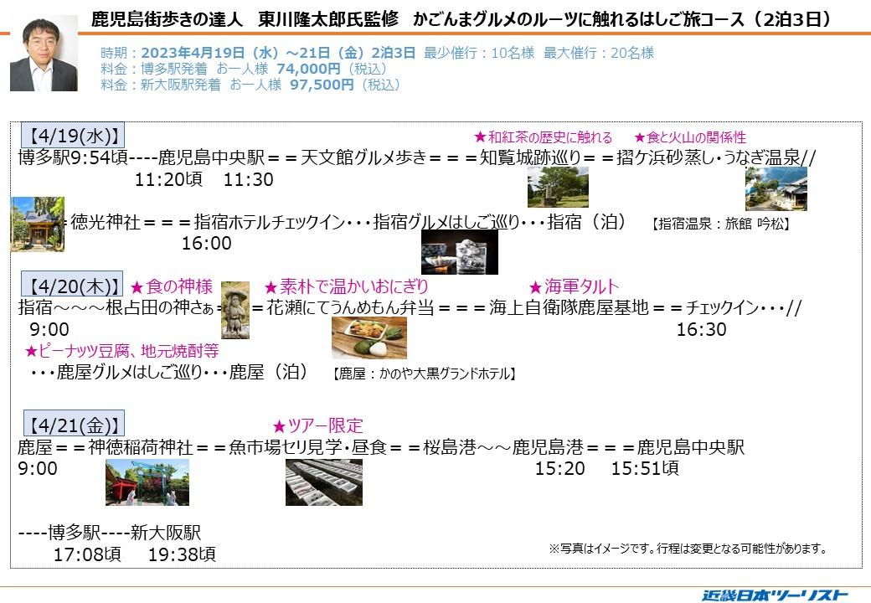Click the time 11:30
Screen dimensions: 871x603
(x=248, y=179)
